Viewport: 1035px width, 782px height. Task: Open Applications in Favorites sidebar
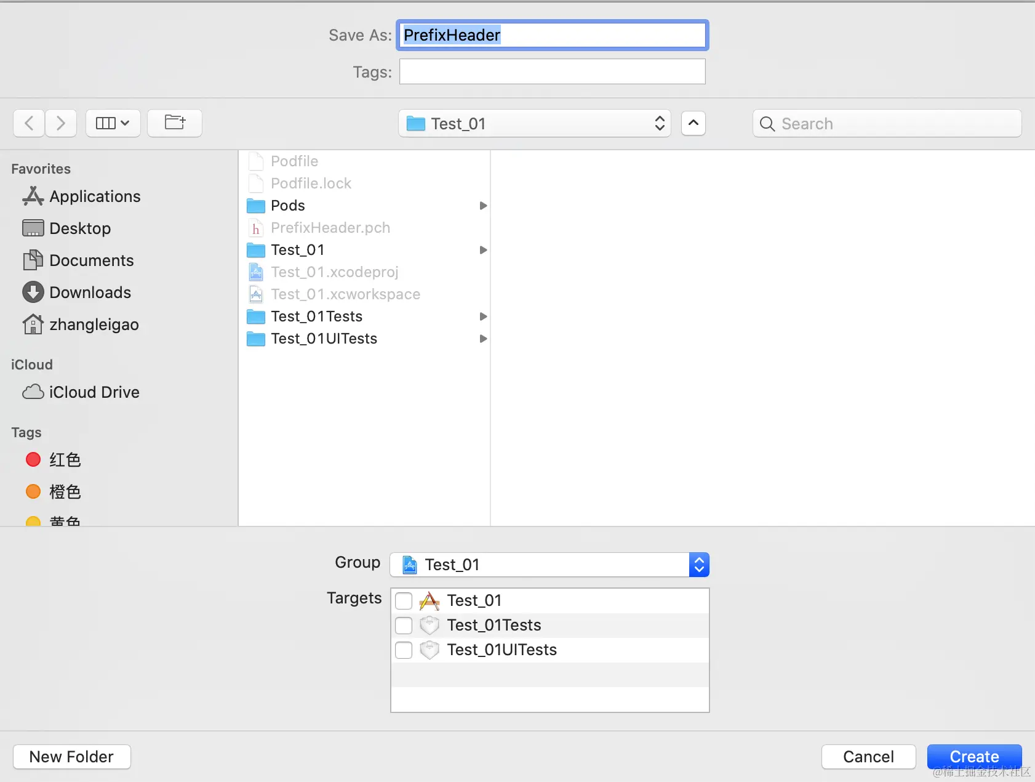pyautogui.click(x=95, y=196)
